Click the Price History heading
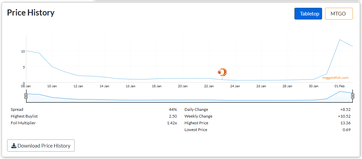The height and width of the screenshot is (159, 362). tap(31, 13)
